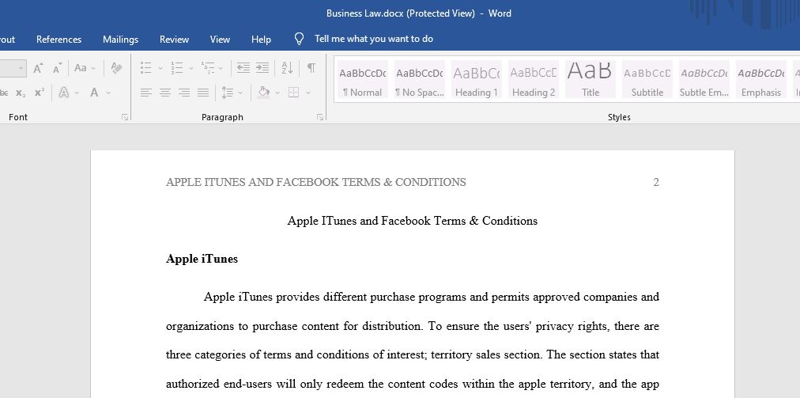Expand the Bullets dropdown arrow
Viewport: 800px width, 398px height.
click(160, 68)
